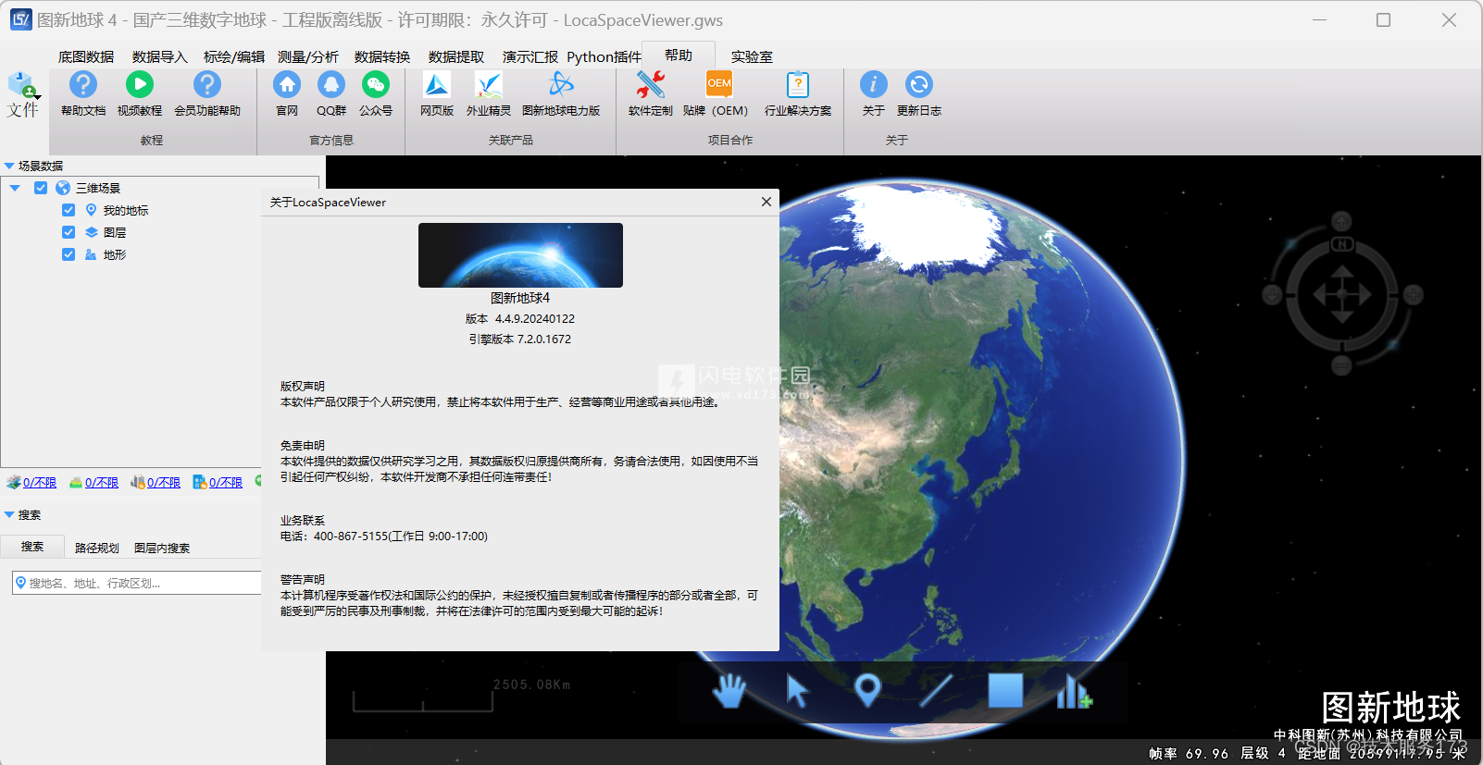The image size is (1483, 765).
Task: Open the 标绘/编辑 ribbon tab
Action: [234, 56]
